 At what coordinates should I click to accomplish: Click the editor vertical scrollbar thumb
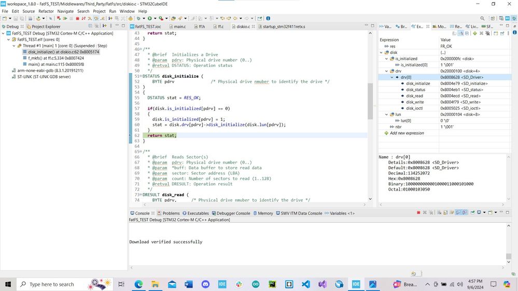[370, 101]
